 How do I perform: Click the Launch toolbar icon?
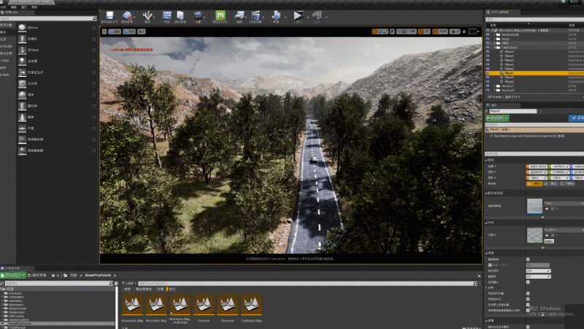(x=317, y=15)
